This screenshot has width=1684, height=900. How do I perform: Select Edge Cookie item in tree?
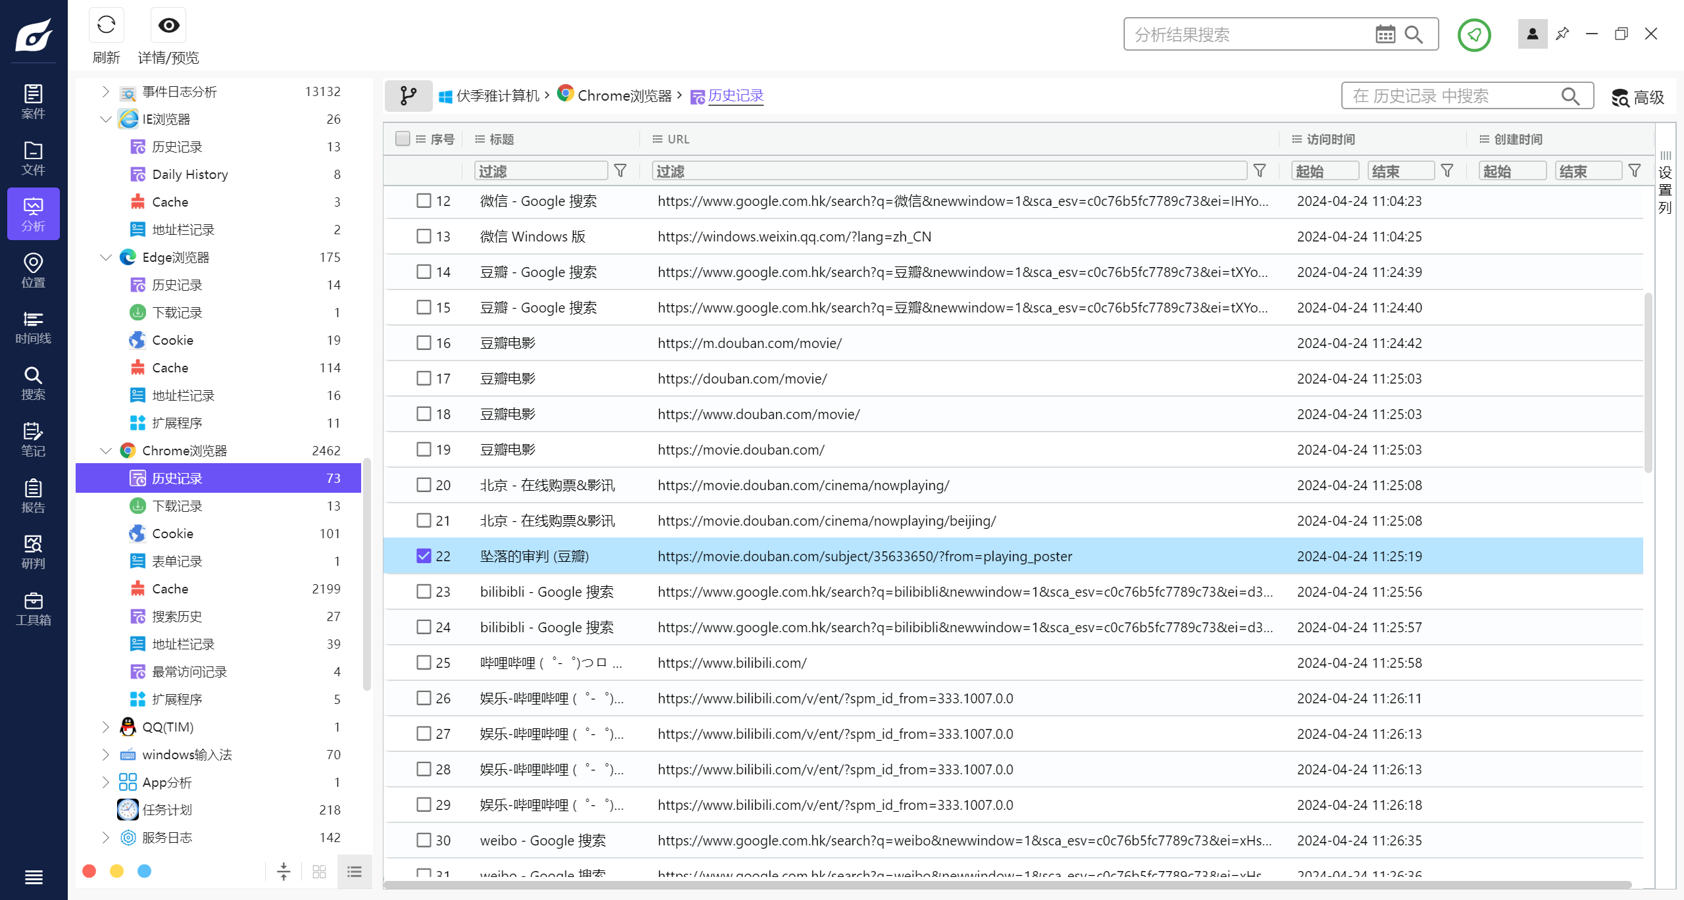(x=172, y=340)
